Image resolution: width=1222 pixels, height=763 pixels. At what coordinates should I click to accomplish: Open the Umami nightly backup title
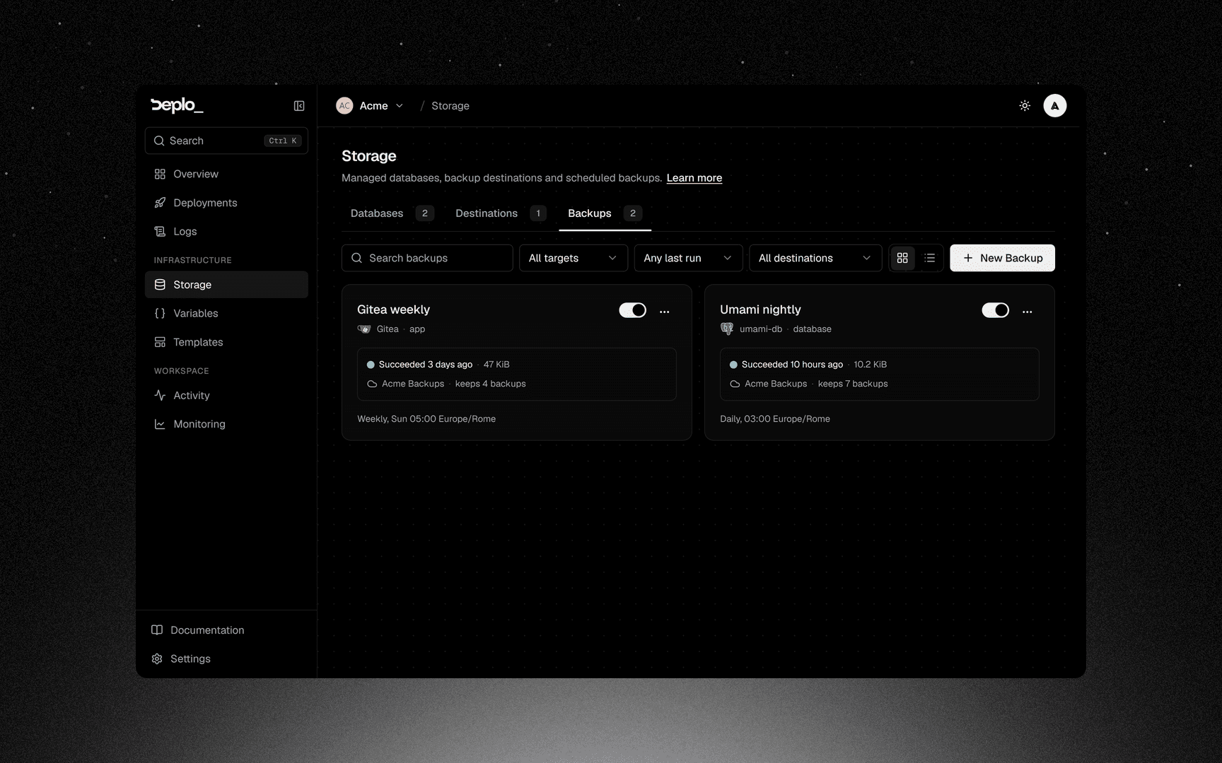pyautogui.click(x=760, y=309)
